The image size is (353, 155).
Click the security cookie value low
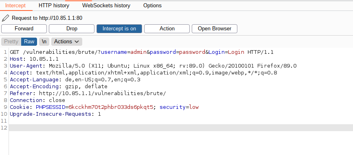click(194, 107)
